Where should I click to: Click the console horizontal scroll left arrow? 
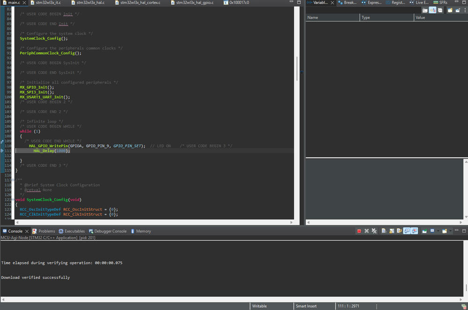pyautogui.click(x=3, y=299)
